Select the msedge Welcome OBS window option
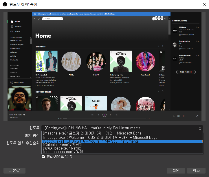The width and height of the screenshot is (209, 177). point(122,137)
